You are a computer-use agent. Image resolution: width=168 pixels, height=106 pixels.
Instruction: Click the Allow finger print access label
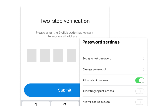pos(98,91)
